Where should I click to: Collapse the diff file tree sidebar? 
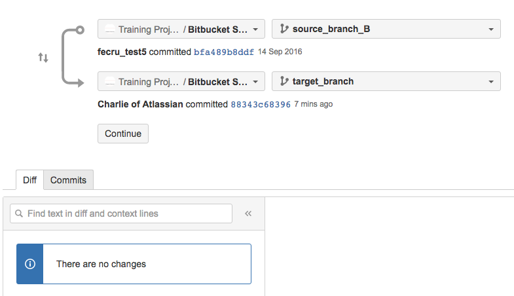pyautogui.click(x=248, y=213)
